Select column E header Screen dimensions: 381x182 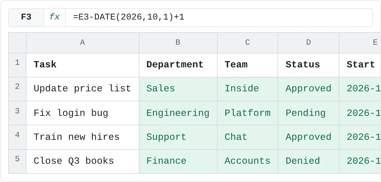pos(360,43)
